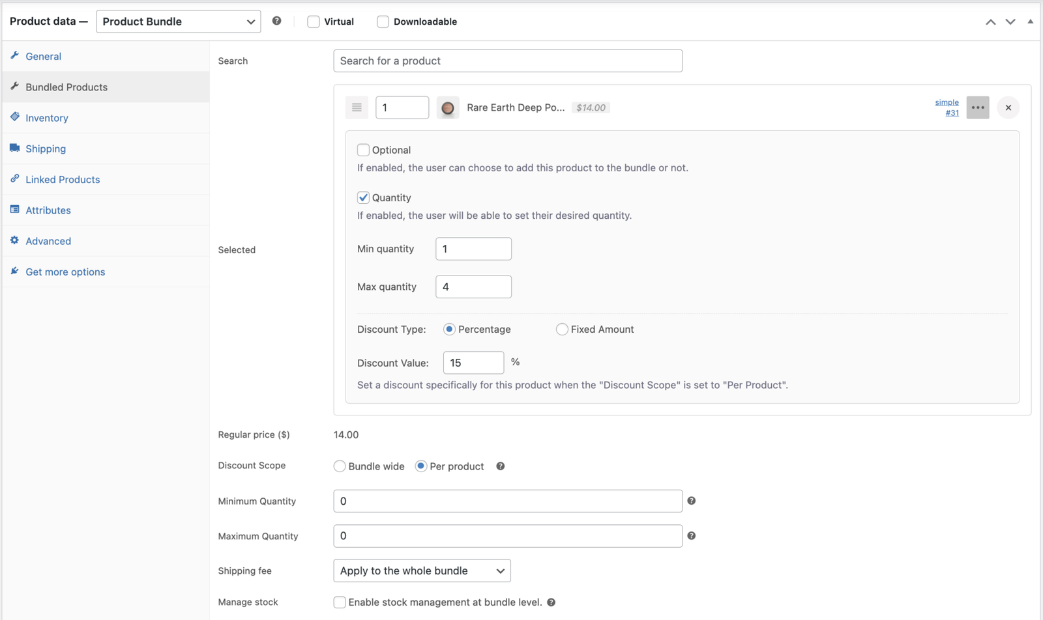This screenshot has width=1043, height=620.
Task: Open the three-dots options for bundled product
Action: tap(977, 107)
